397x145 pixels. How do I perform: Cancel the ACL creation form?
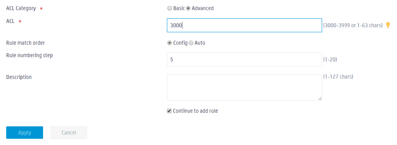click(69, 133)
